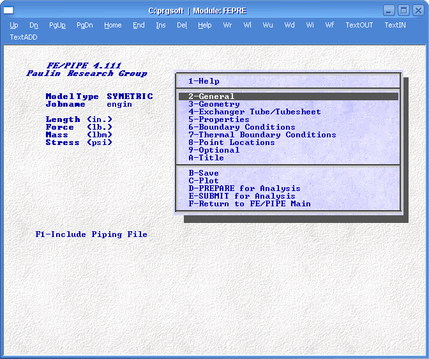The image size is (429, 359).
Task: Click the jobname value engin
Action: [119, 104]
